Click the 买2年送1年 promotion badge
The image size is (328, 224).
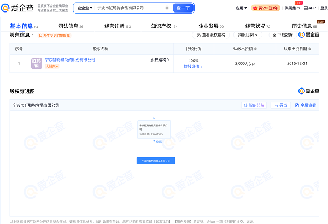tap(264, 8)
